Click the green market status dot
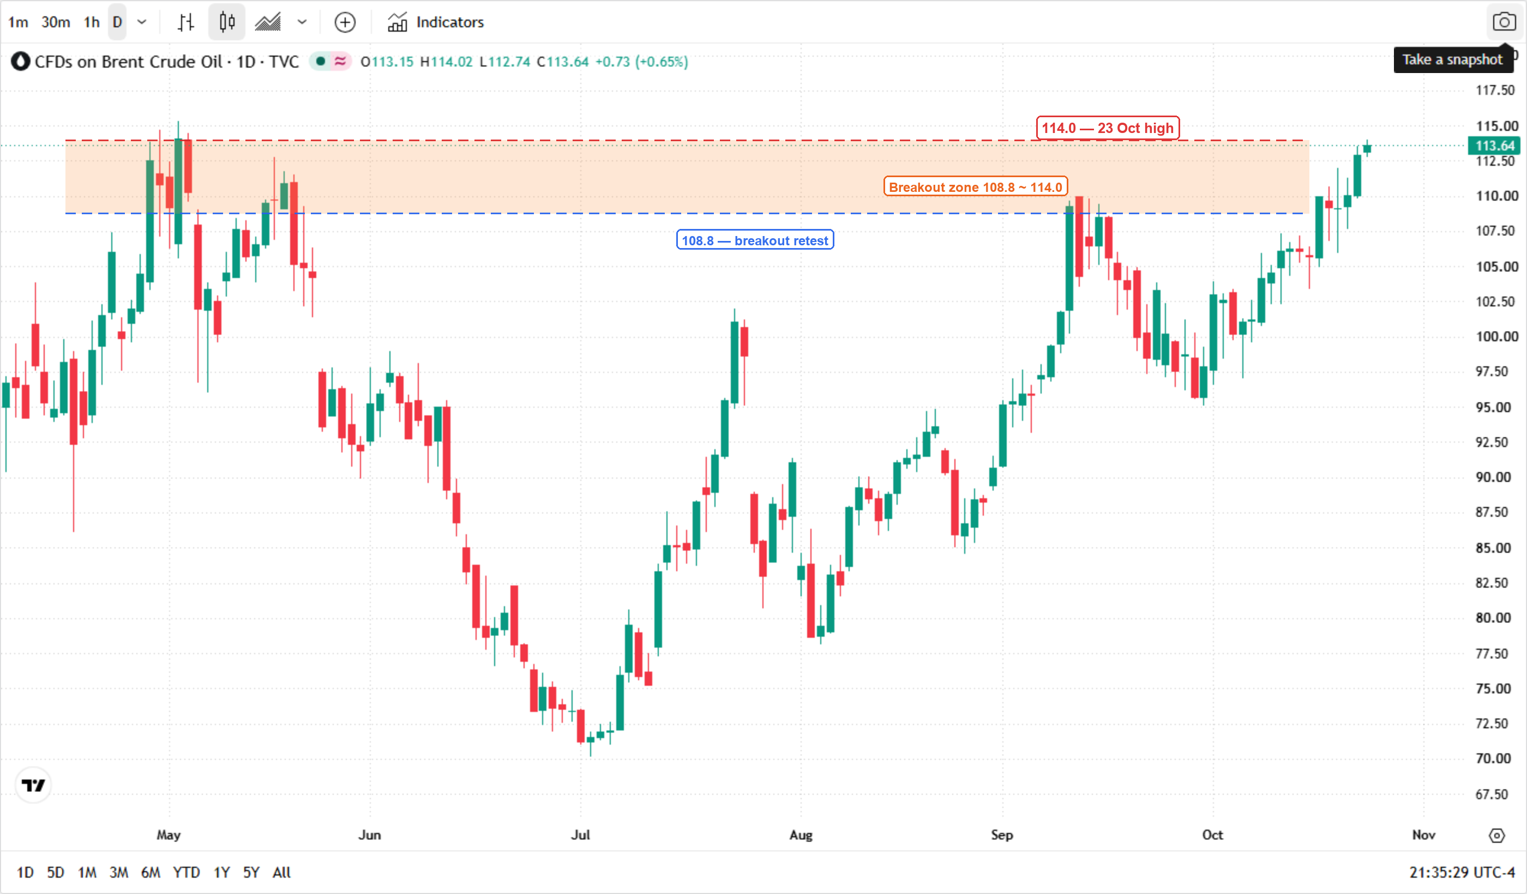Image resolution: width=1527 pixels, height=894 pixels. click(321, 61)
